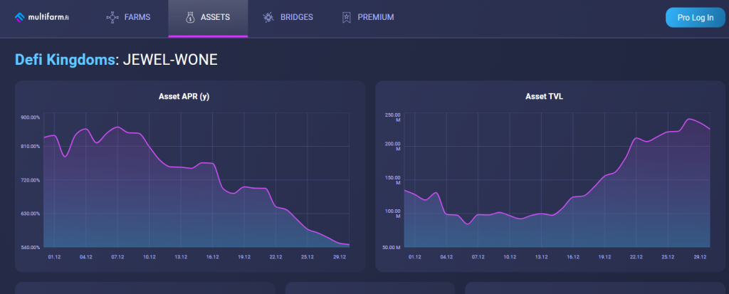Click the Asset TVL chart title
This screenshot has width=729, height=294.
coord(544,97)
